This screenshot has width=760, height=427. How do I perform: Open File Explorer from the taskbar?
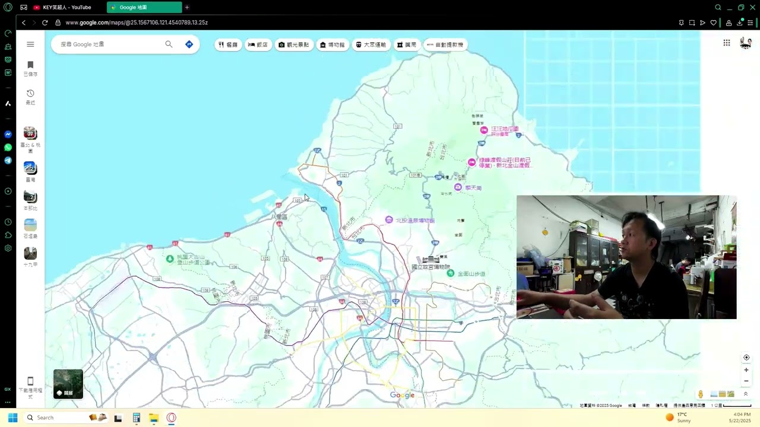(x=154, y=418)
